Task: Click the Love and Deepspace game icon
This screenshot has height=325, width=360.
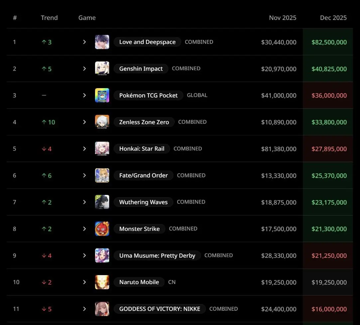Action: (102, 42)
